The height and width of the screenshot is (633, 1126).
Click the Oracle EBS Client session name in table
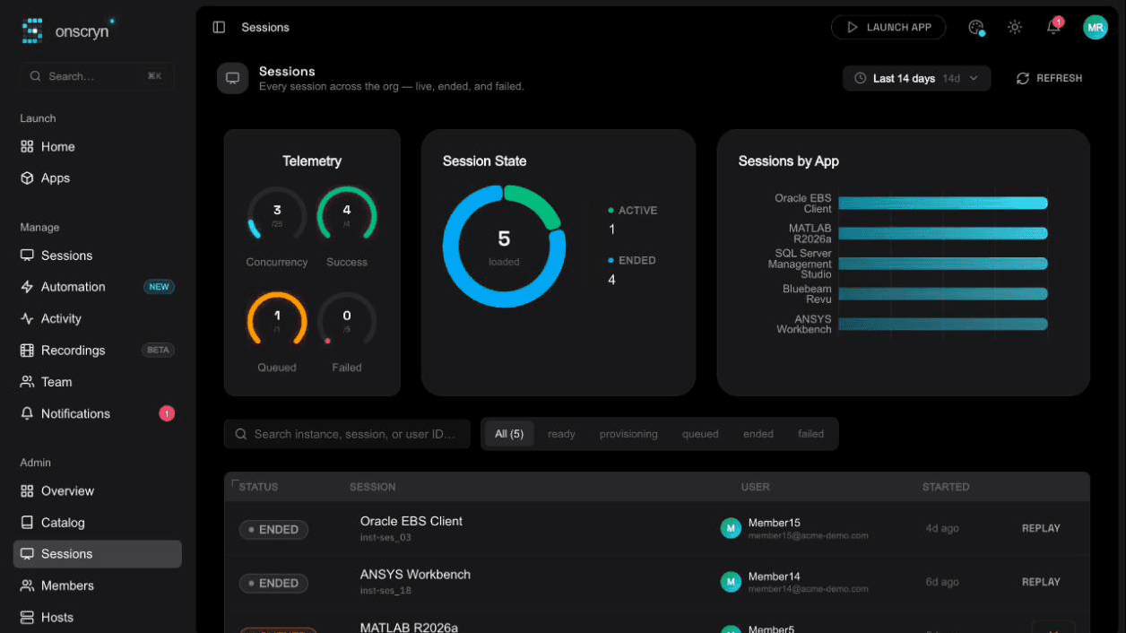pyautogui.click(x=411, y=521)
